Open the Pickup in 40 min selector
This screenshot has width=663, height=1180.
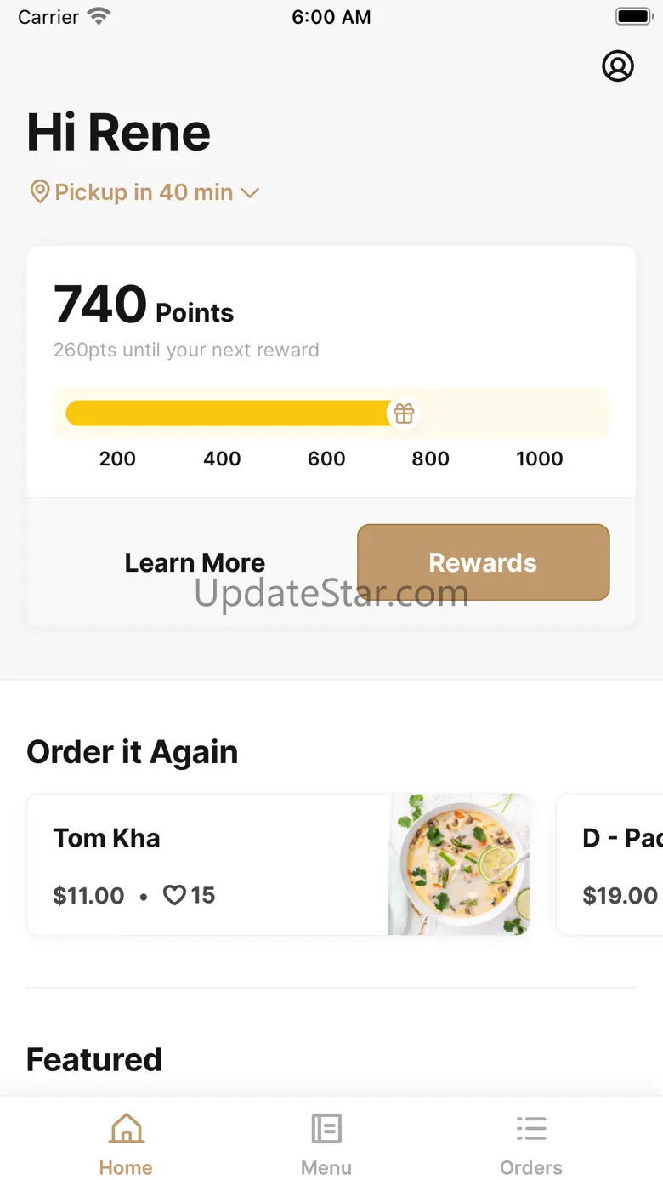[144, 192]
